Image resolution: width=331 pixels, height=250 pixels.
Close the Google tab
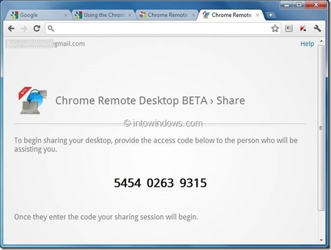tap(66, 15)
